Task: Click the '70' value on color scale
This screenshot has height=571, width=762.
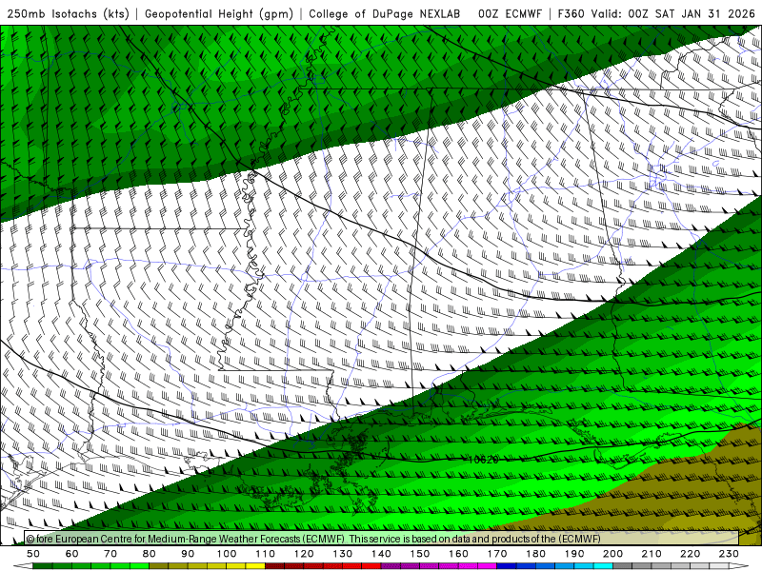Action: (110, 554)
